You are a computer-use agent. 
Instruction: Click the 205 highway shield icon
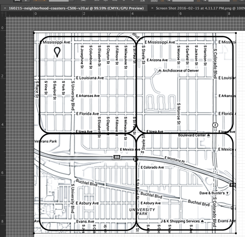(116, 157)
